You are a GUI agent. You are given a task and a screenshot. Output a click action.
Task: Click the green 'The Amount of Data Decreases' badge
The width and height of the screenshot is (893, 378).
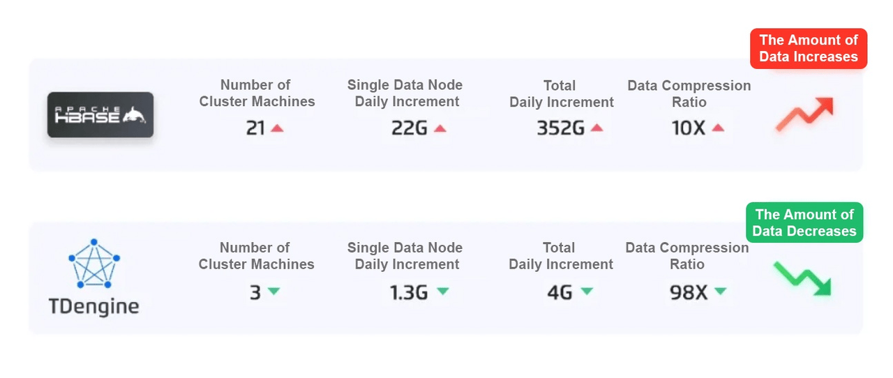coord(804,223)
